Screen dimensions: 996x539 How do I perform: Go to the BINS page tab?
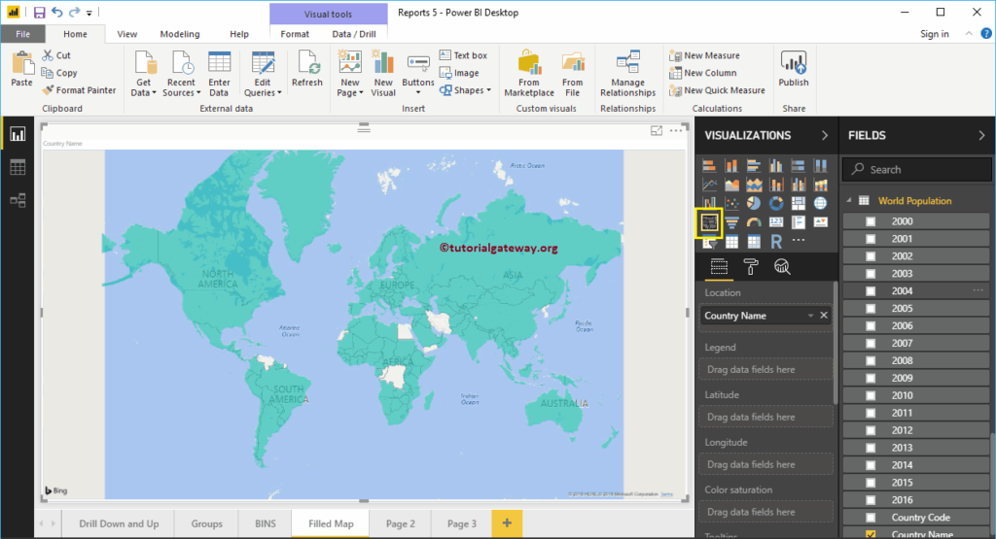(266, 523)
